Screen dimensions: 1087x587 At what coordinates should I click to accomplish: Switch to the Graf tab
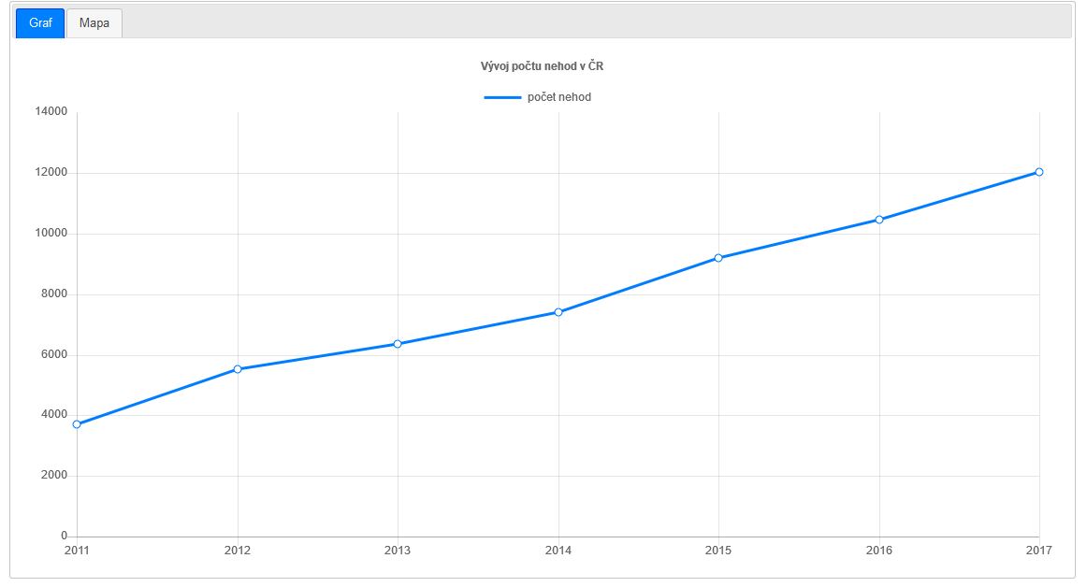click(40, 23)
